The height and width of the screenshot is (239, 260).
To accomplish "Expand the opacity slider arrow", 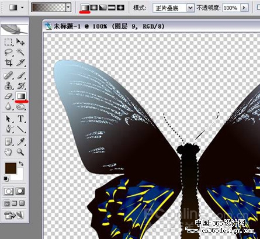I will click(244, 8).
